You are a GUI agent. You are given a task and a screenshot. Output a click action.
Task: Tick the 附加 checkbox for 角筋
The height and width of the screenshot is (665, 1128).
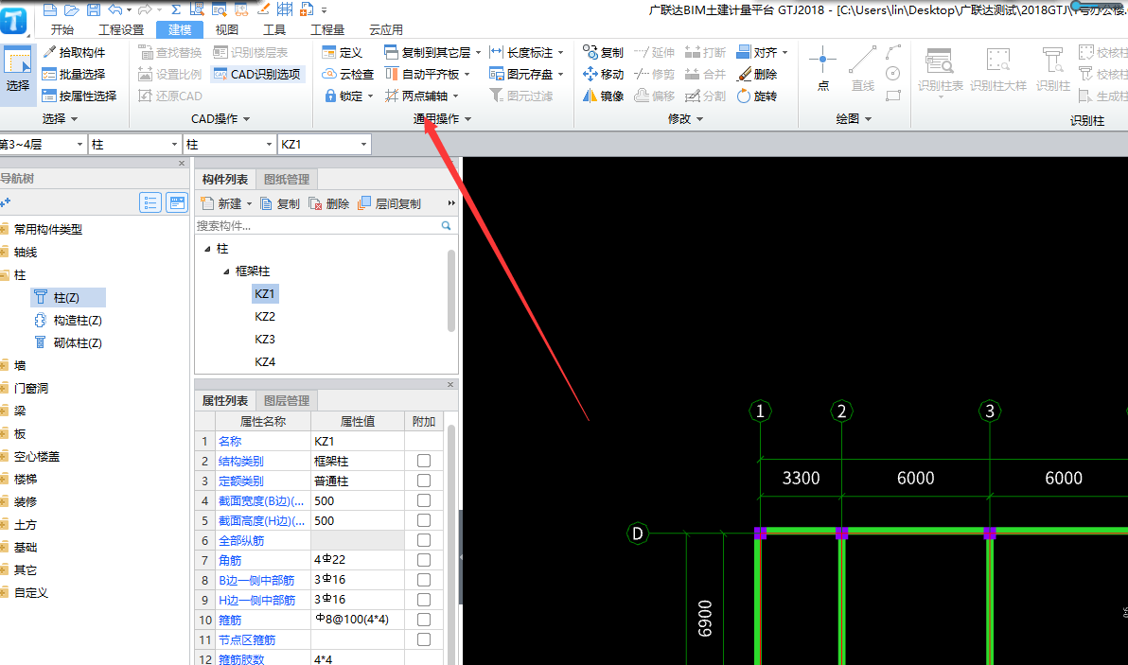424,559
